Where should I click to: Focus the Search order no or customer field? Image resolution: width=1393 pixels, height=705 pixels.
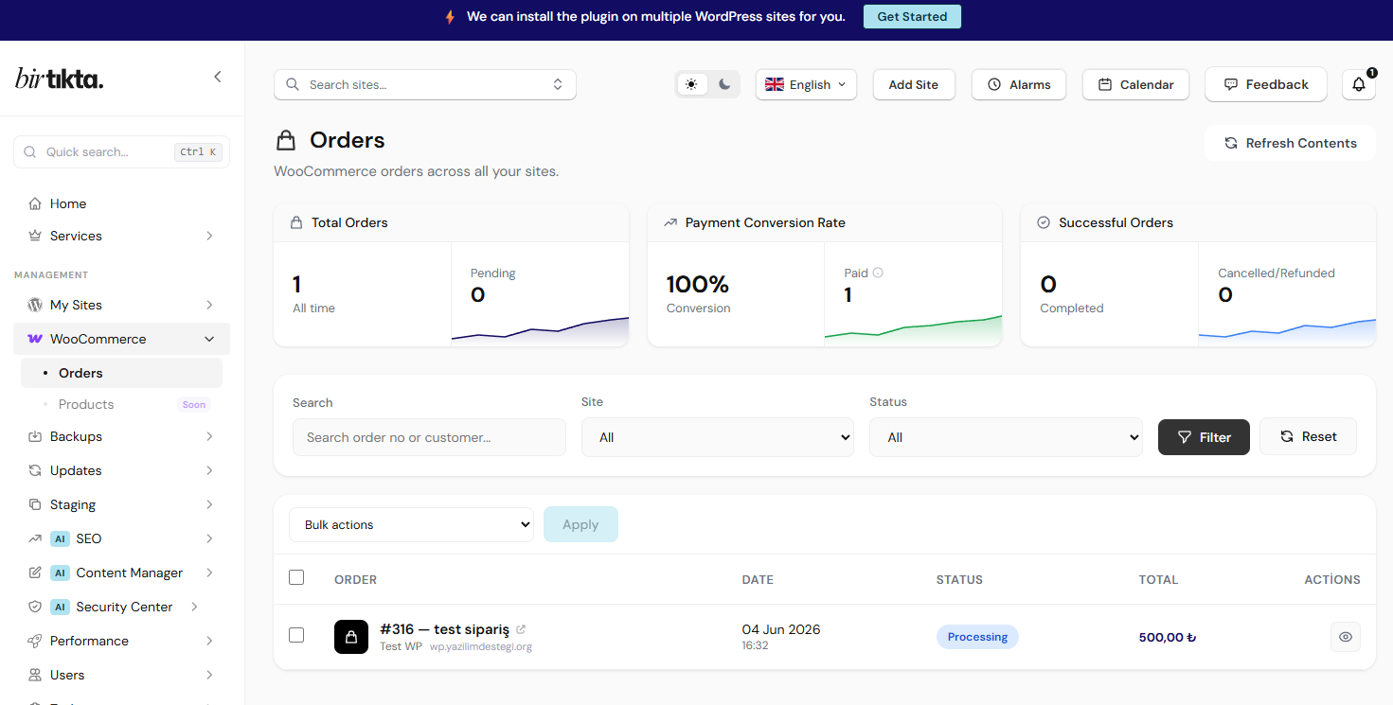point(429,437)
